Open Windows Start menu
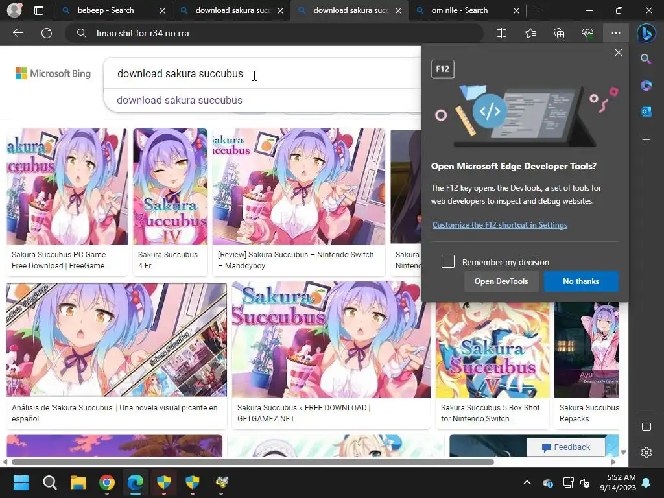This screenshot has height=498, width=664. click(21, 482)
